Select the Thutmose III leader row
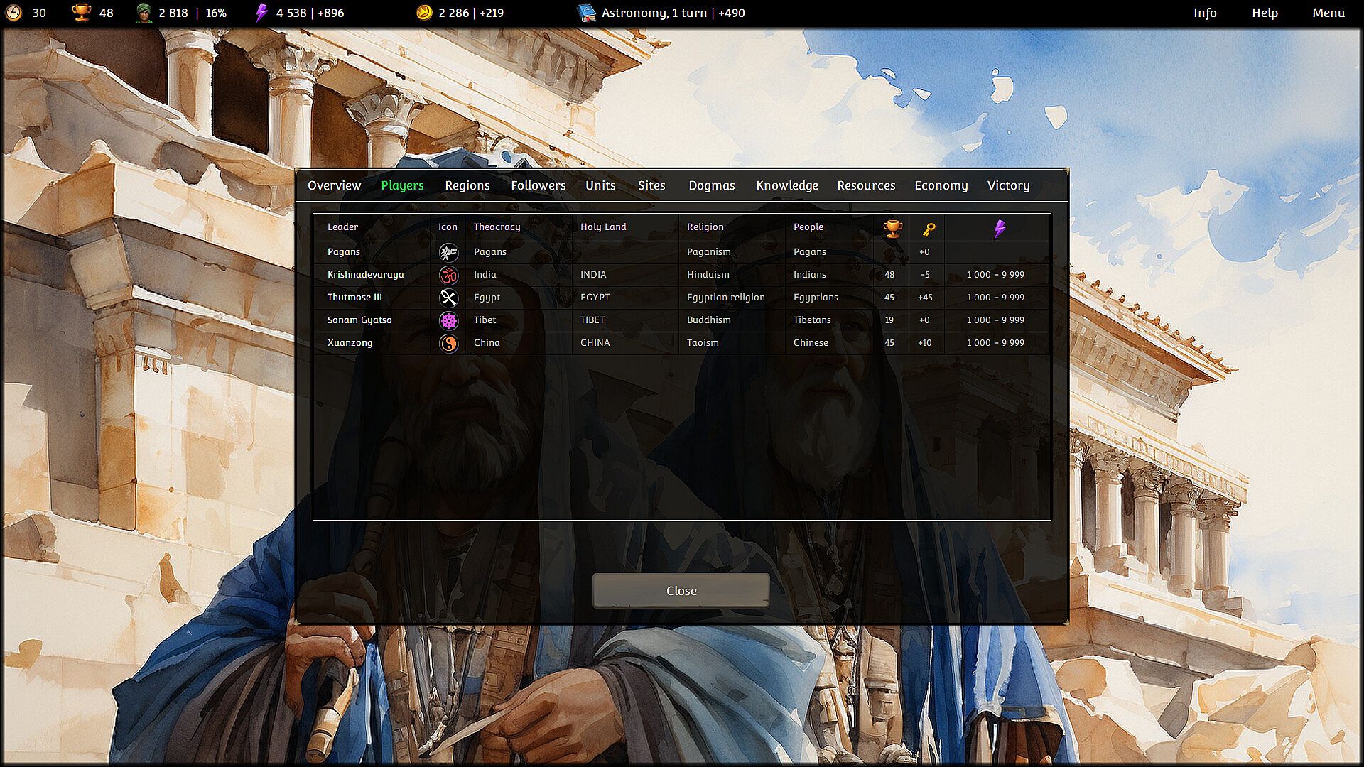This screenshot has width=1364, height=767. [354, 298]
